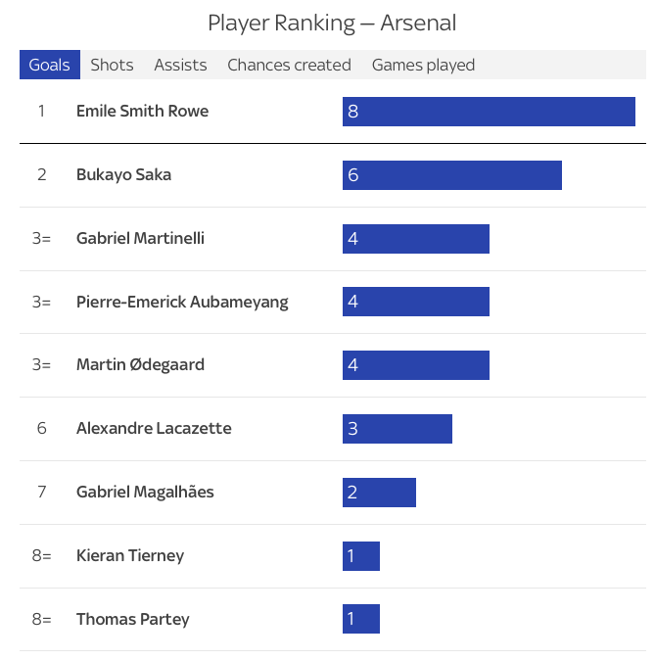Click Kieran Tierney's name
Screen dimensions: 655x660
[130, 556]
